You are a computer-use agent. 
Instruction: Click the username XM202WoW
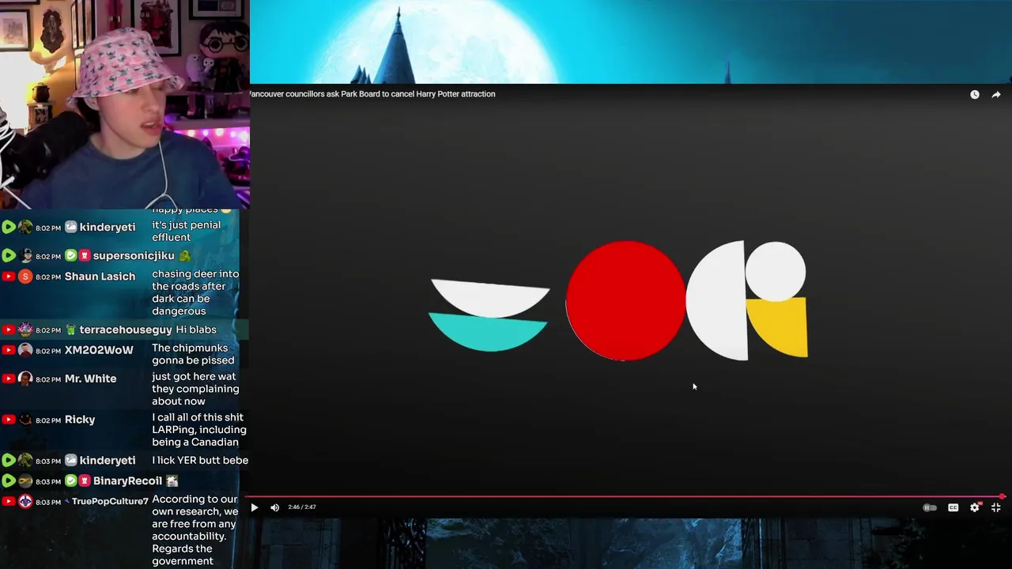tap(99, 350)
